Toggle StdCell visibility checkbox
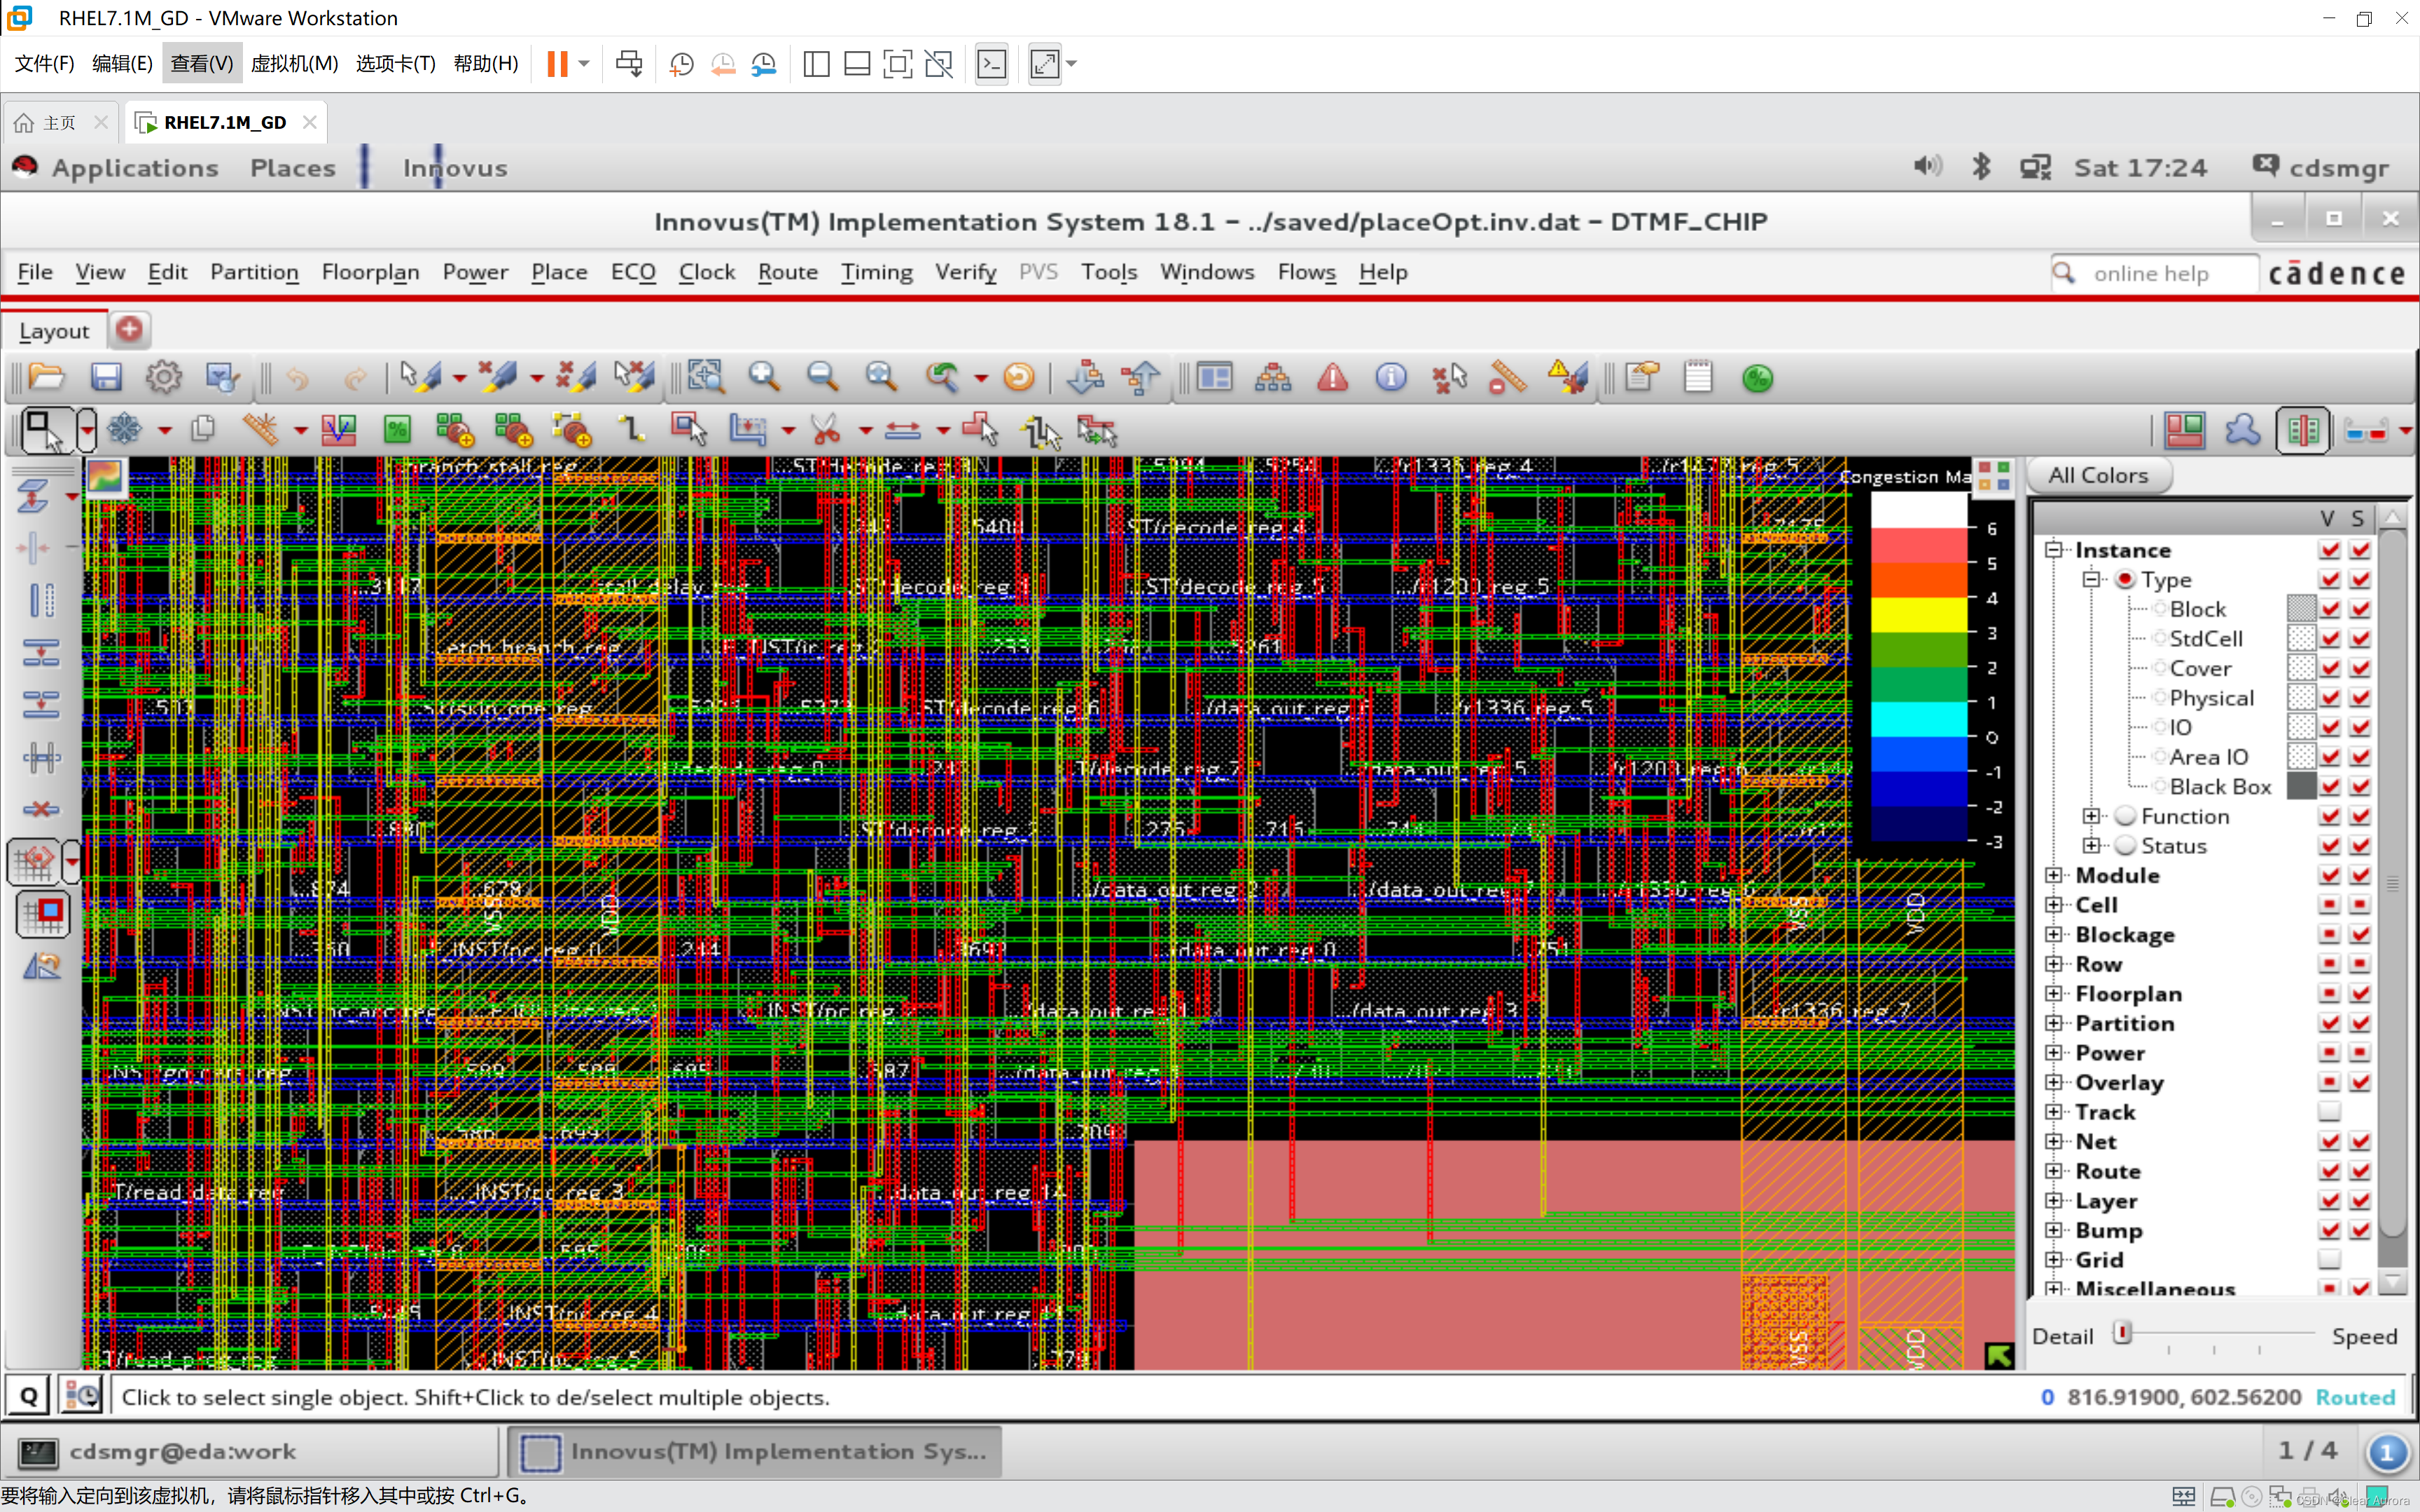Screen dimensions: 2420x1512 [x=2329, y=639]
